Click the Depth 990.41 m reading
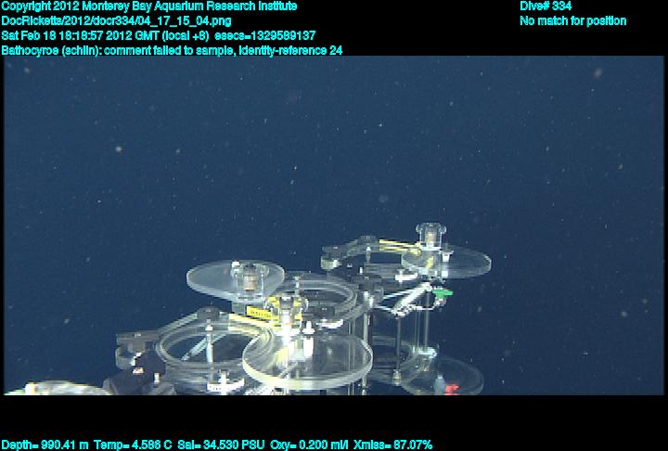The width and height of the screenshot is (668, 451). point(45,445)
